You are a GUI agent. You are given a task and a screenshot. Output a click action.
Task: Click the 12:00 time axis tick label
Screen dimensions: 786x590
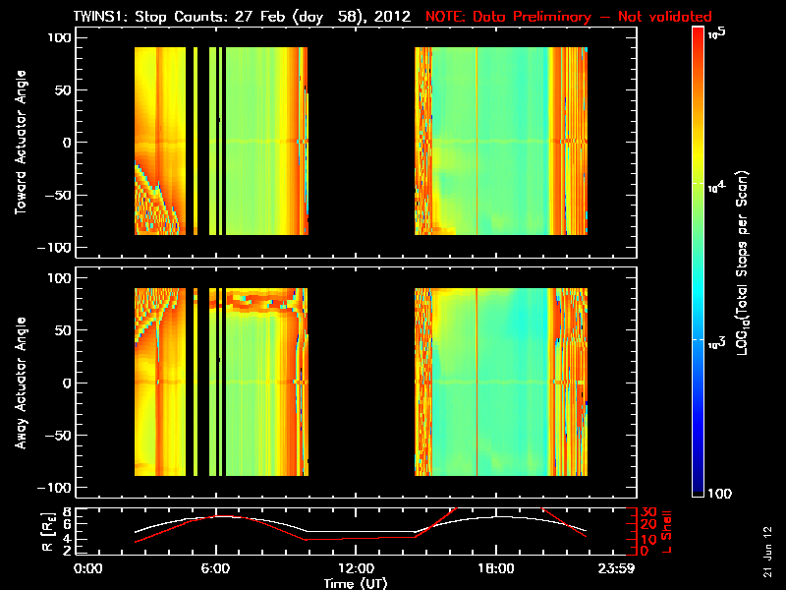[356, 569]
